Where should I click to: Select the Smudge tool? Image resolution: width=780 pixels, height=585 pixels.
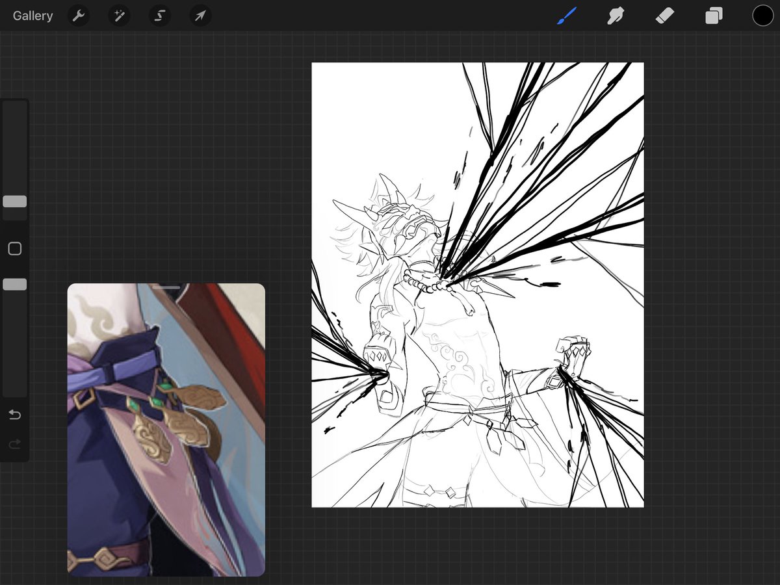click(x=616, y=16)
